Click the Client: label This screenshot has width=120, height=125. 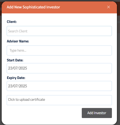[12, 22]
